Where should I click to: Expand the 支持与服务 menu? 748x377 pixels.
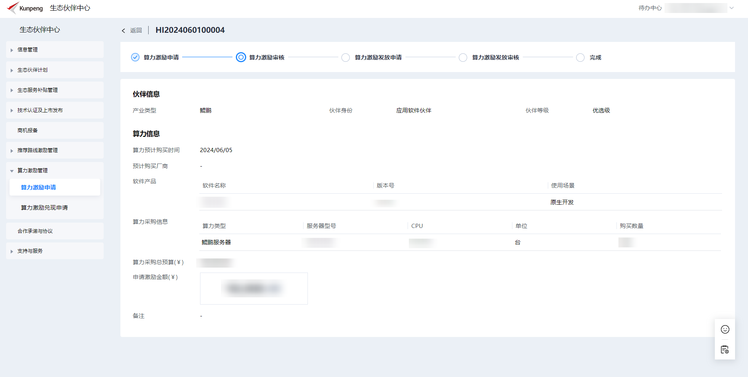click(55, 251)
